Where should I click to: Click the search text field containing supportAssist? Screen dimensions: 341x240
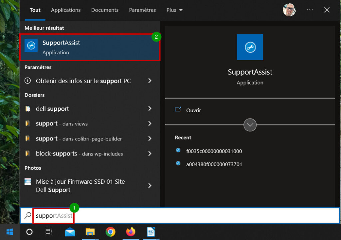coord(179,215)
